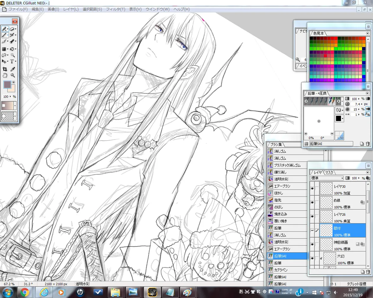Select the 神田線画 layer thumbnail

[x=326, y=245]
